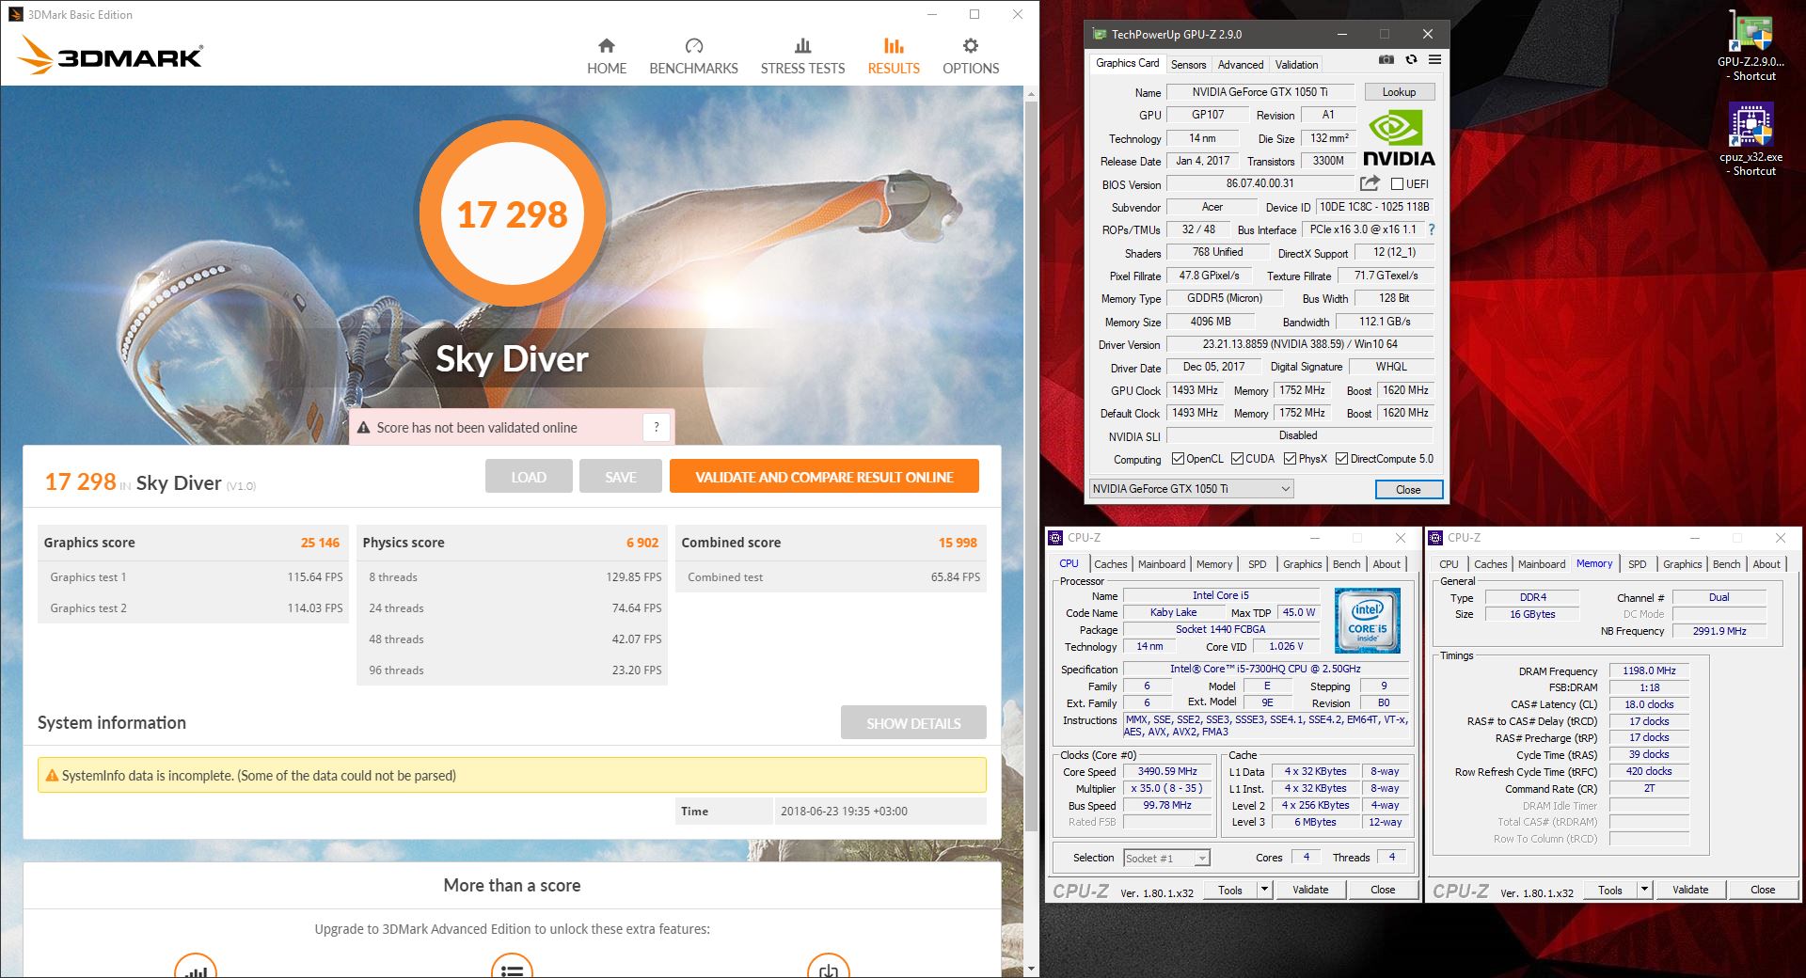Open the Socket #1 selection dropdown in CPU-Z
Viewport: 1806px width, 978px height.
point(1166,859)
